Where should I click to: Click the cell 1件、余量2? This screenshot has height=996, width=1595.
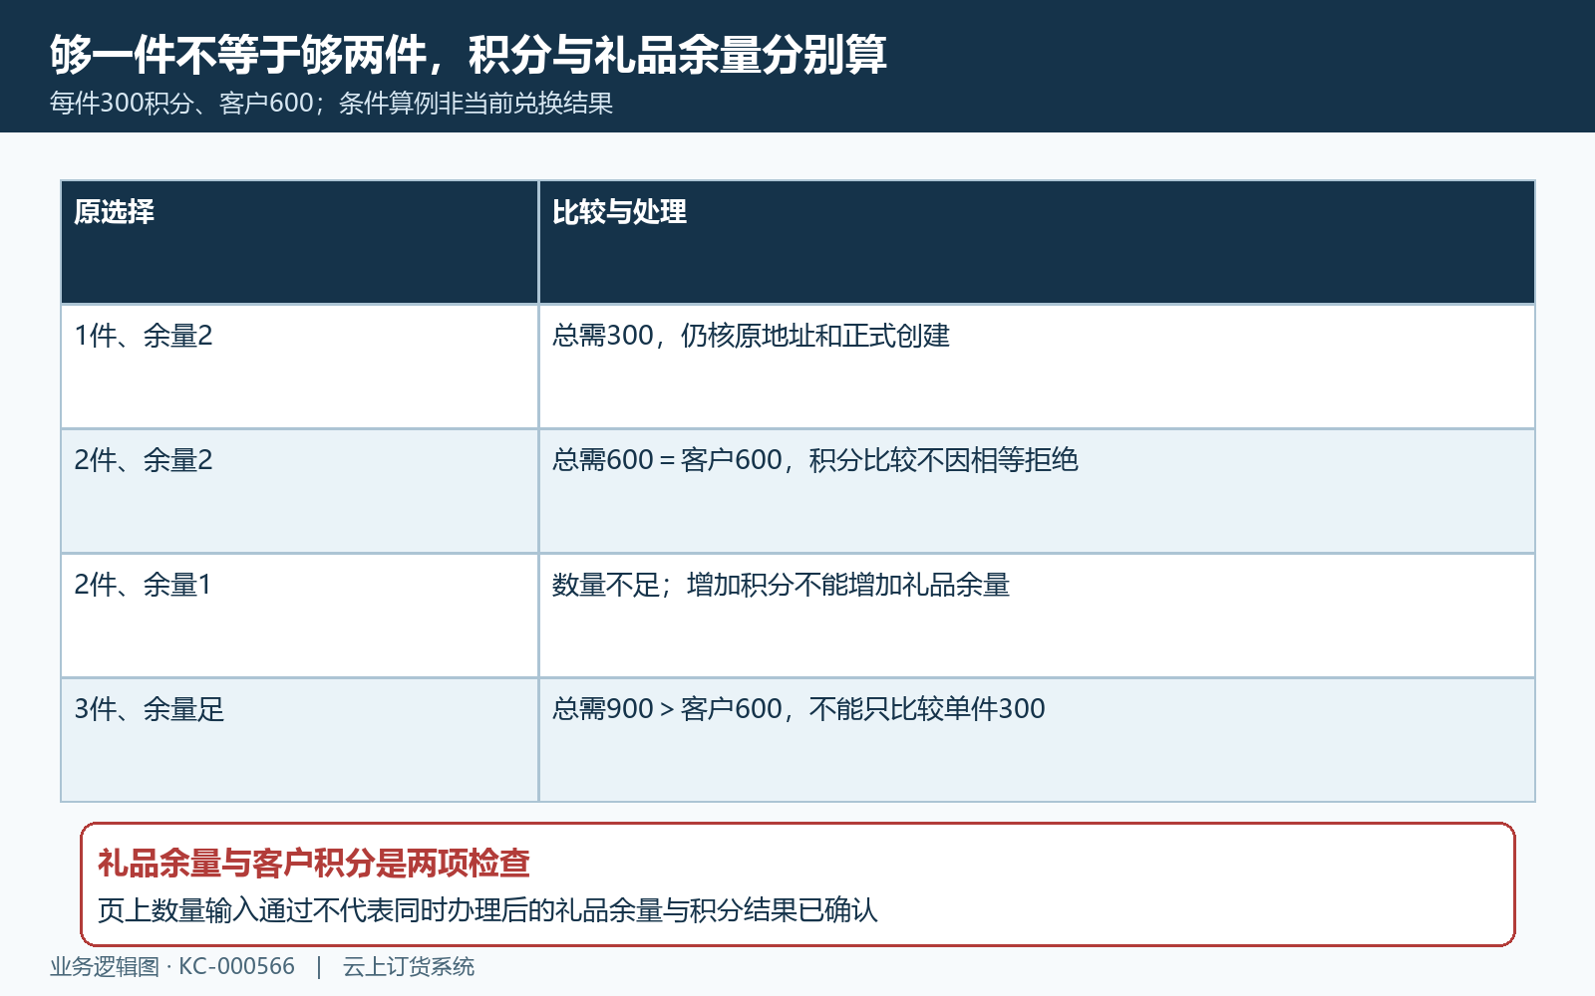[x=299, y=367]
